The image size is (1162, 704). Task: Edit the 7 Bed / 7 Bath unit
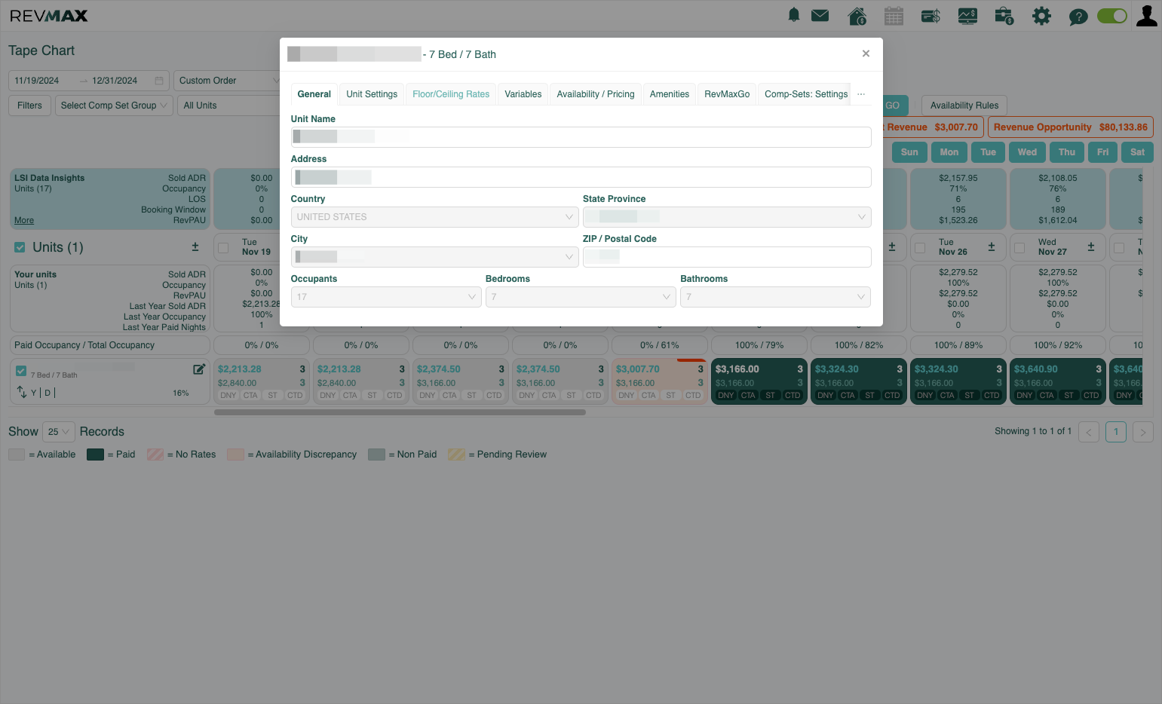(199, 369)
